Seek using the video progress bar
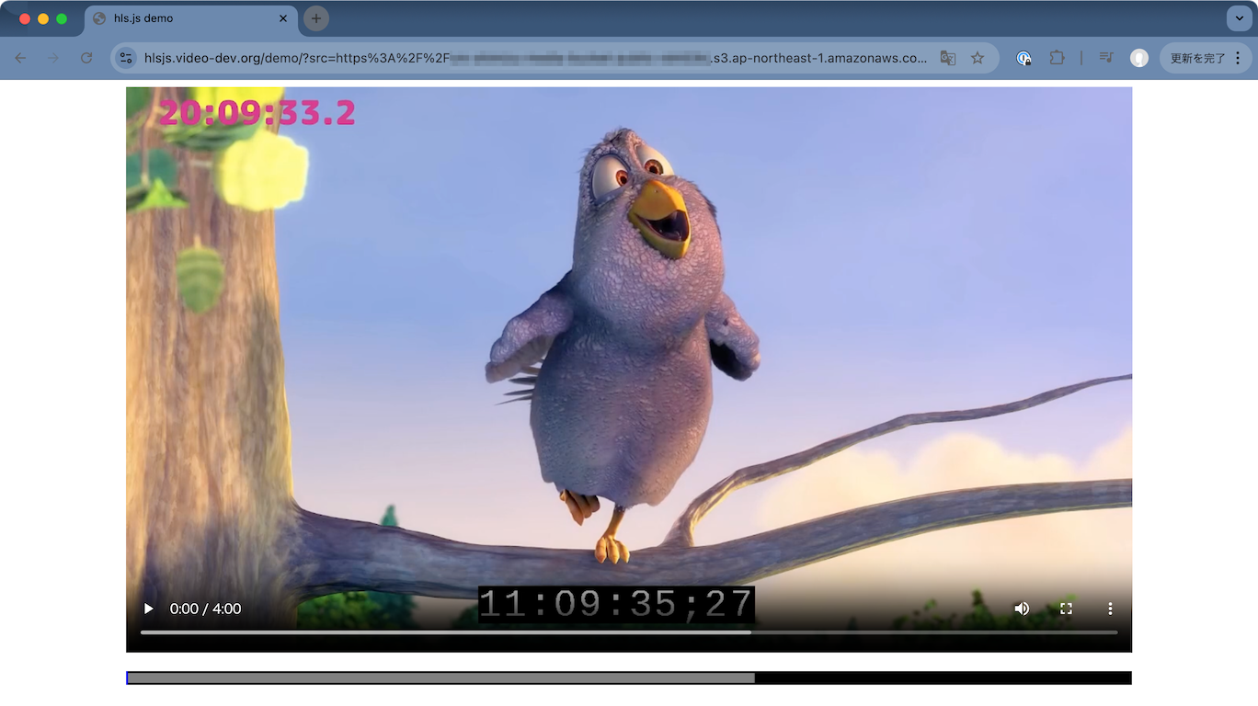This screenshot has height=706, width=1258. [629, 632]
